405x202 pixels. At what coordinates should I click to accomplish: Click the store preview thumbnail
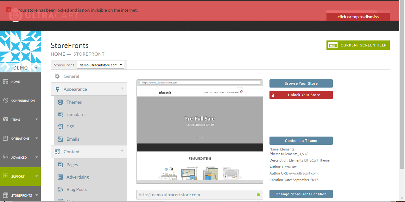point(200,132)
